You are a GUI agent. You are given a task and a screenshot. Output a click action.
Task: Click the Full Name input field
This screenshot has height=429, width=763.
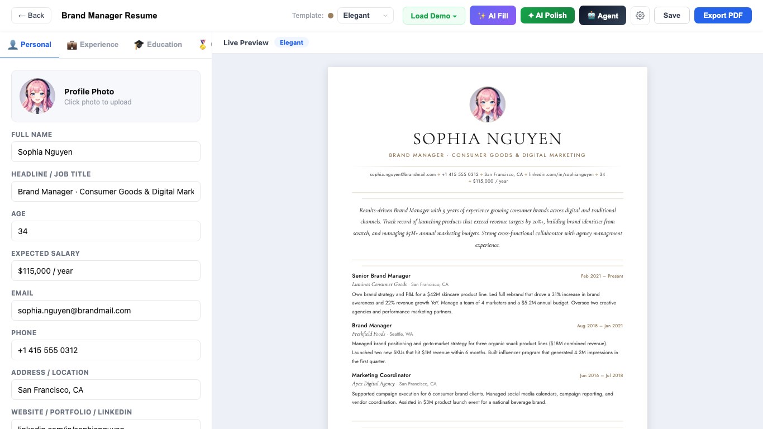tap(106, 152)
